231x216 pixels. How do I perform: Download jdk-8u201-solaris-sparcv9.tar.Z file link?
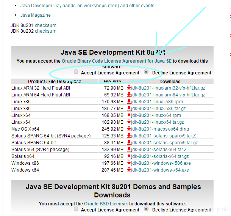tap(163, 136)
